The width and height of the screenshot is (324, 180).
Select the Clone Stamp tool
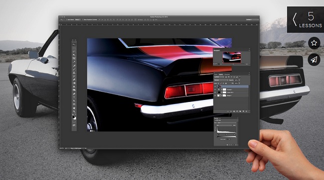coord(74,73)
